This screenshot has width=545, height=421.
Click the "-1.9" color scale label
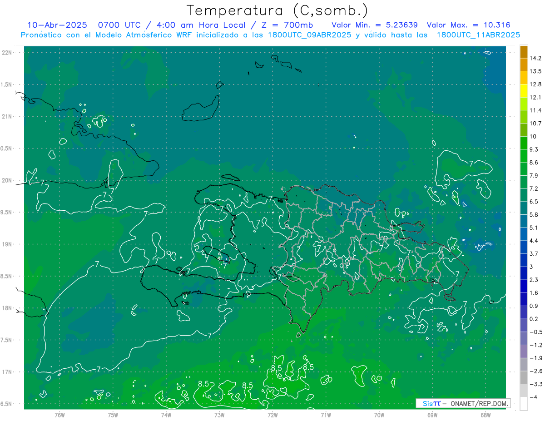click(x=536, y=358)
